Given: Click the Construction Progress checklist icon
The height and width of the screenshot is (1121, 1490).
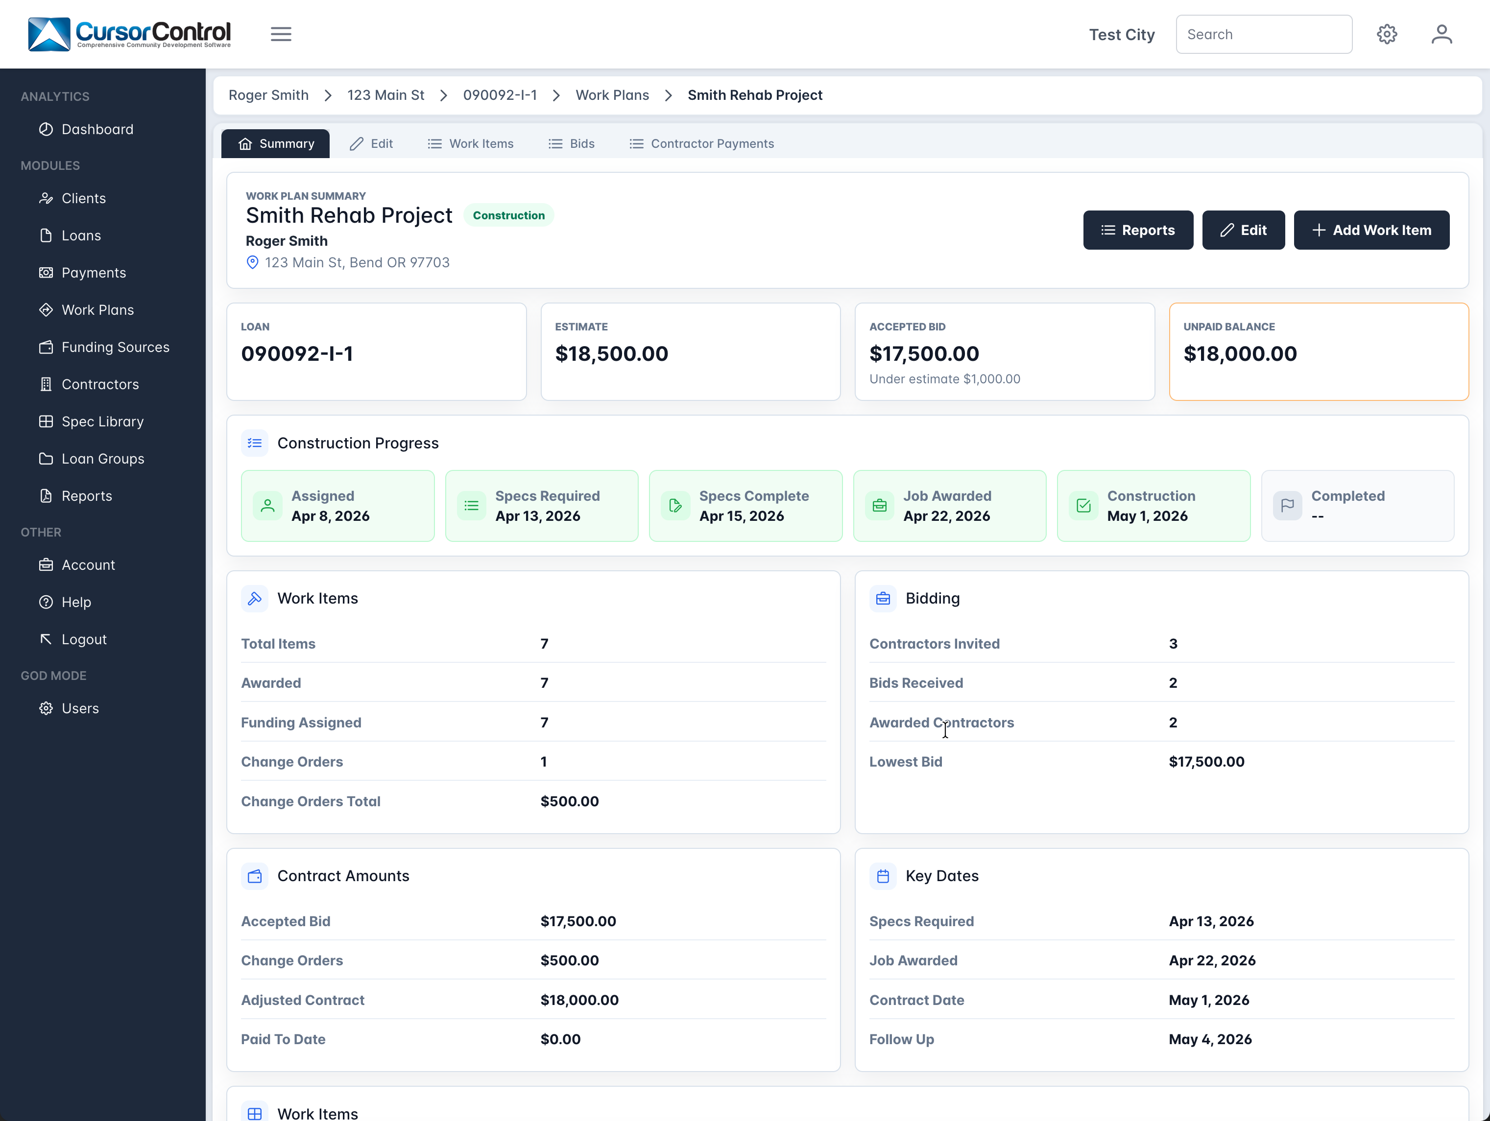Looking at the screenshot, I should click(255, 443).
